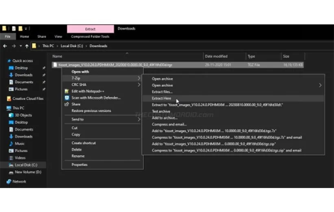This screenshot has height=212, width=334.
Task: Select New Volume (D:) drive in sidebar
Action: pos(27,172)
